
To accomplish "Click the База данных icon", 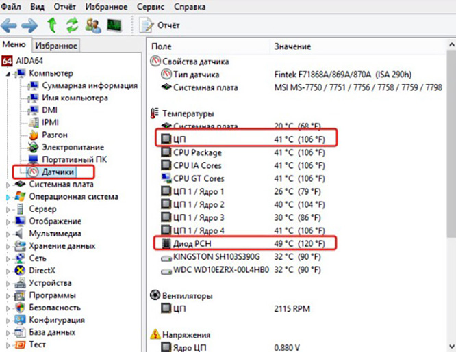I will (x=20, y=332).
